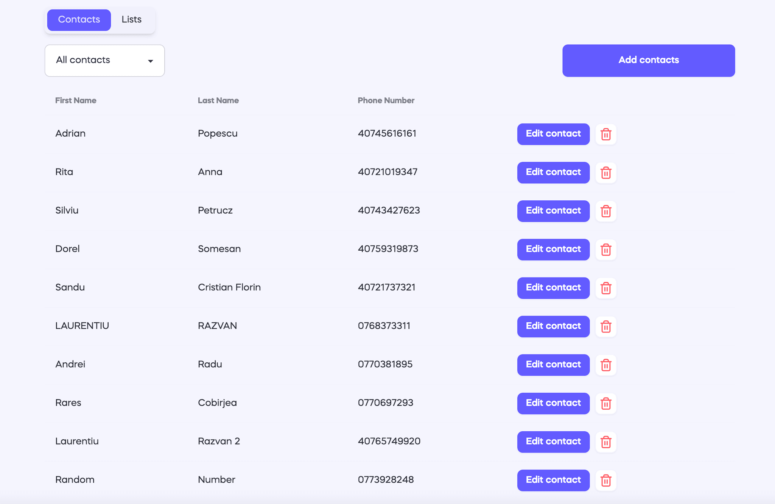Delete the Rares Cobirjea contact
Screen dimensions: 775x504
[x=606, y=403]
